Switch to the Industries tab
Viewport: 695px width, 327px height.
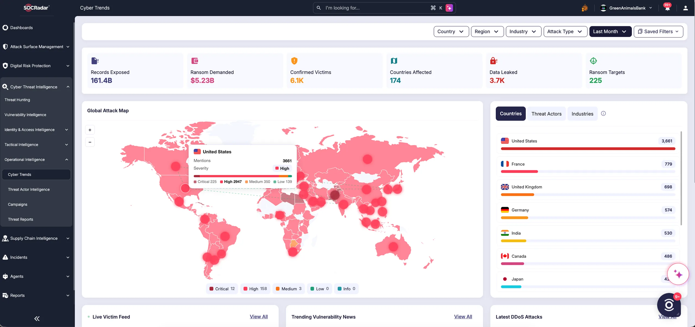pyautogui.click(x=582, y=114)
